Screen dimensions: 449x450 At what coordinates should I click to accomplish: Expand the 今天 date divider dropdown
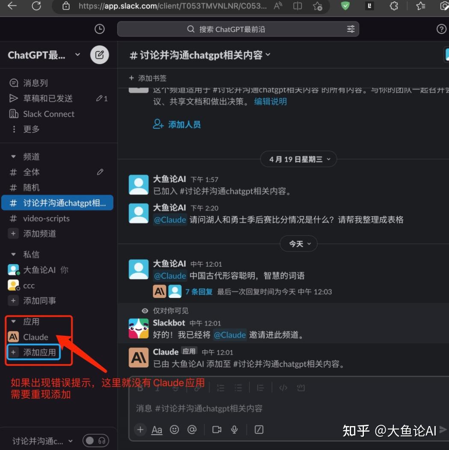click(298, 244)
